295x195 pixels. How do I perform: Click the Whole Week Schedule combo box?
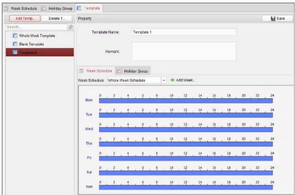coord(137,80)
